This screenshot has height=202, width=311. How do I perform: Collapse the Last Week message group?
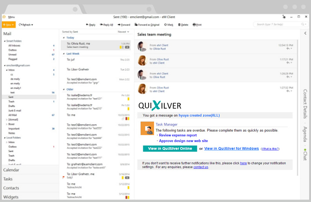click(x=64, y=54)
